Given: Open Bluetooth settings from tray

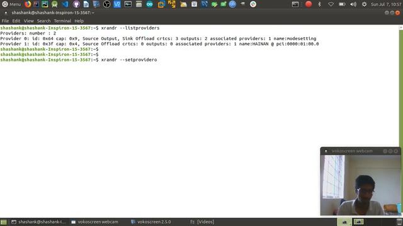Looking at the screenshot, I should point(319,4).
